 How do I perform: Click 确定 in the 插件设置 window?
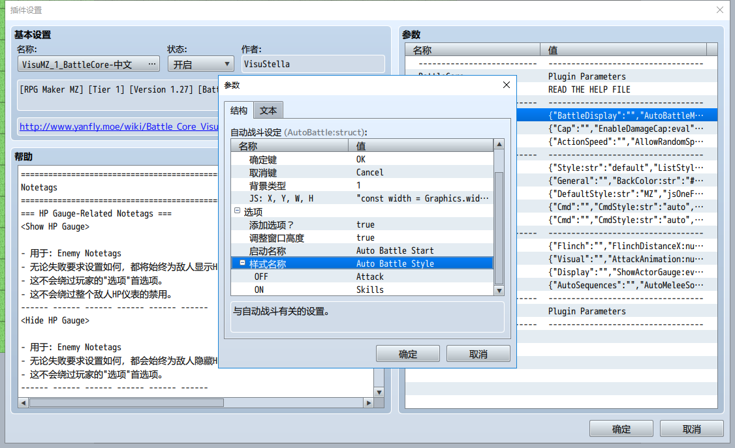point(621,429)
